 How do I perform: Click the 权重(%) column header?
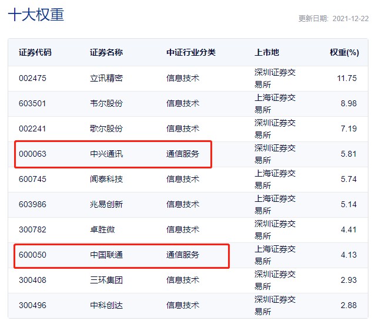[344, 52]
